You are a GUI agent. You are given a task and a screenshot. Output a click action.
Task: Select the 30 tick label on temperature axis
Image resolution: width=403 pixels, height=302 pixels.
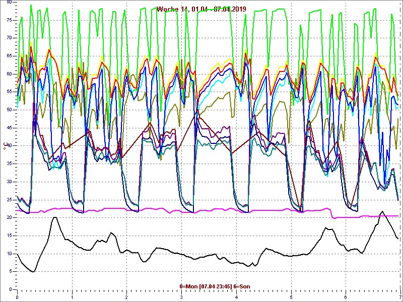[9, 182]
